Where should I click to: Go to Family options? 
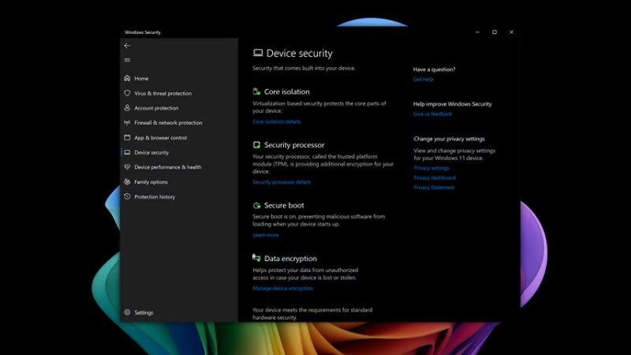(x=151, y=182)
